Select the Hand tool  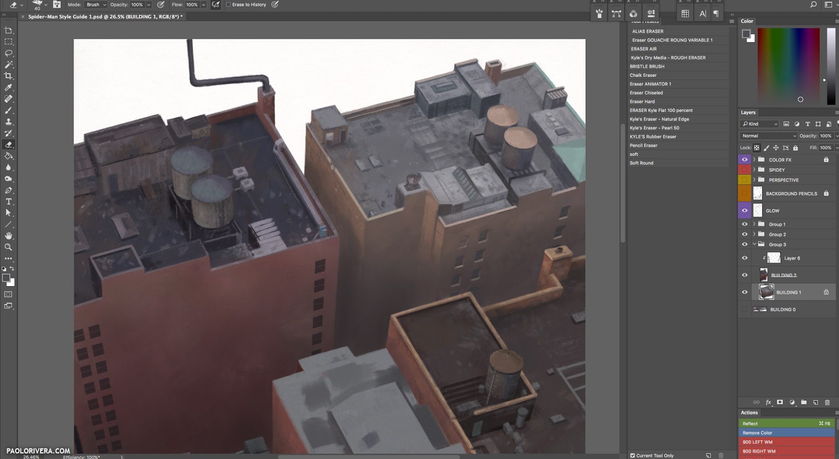point(8,236)
